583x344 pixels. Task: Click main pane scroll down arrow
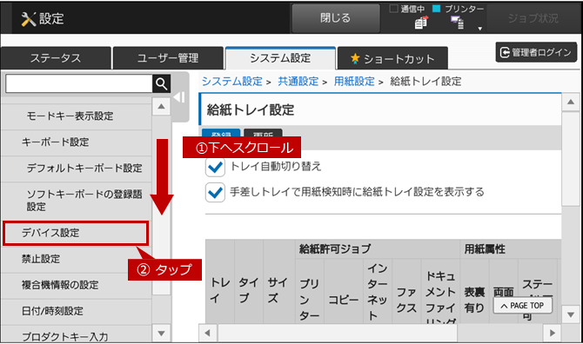click(571, 315)
